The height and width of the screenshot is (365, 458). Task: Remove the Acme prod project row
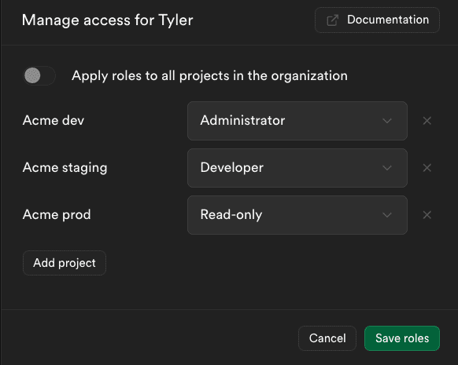(x=427, y=215)
